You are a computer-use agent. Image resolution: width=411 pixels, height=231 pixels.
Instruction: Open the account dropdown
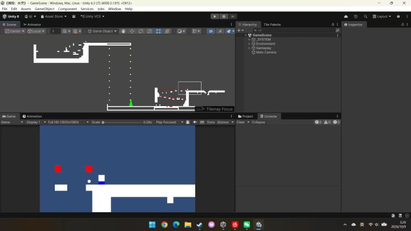coord(30,17)
